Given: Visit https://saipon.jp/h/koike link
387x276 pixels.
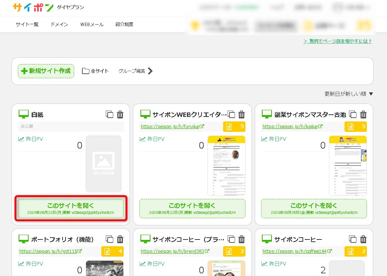Looking at the screenshot, I should (292, 127).
